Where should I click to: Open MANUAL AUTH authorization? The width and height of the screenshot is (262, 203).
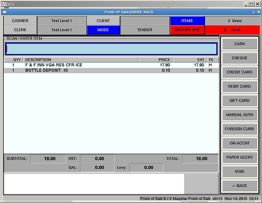[239, 115]
